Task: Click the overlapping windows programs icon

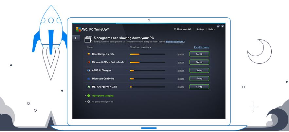Action: pyautogui.click(x=88, y=39)
